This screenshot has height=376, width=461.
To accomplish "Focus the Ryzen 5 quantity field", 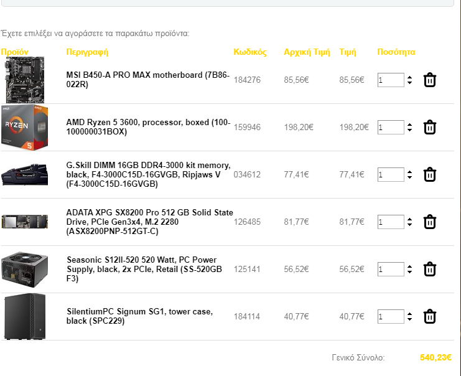I will click(391, 128).
